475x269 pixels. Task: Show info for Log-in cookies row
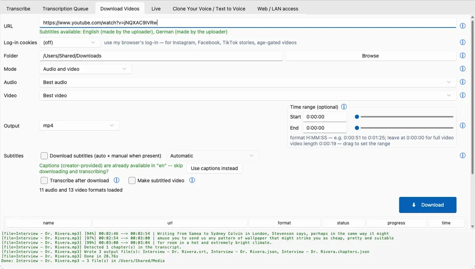[463, 42]
